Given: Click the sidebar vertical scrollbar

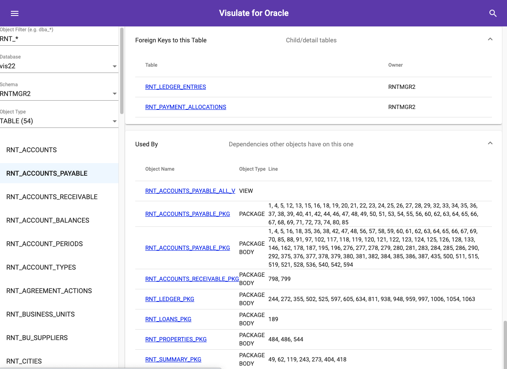Looking at the screenshot, I should click(x=122, y=71).
